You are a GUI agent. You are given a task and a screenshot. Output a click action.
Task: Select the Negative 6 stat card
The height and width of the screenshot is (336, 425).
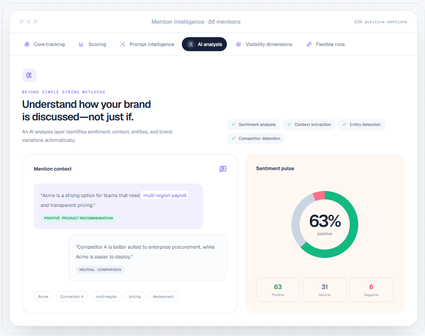371,290
